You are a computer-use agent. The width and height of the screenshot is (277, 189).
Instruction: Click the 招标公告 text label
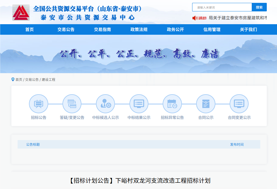[x=39, y=118]
